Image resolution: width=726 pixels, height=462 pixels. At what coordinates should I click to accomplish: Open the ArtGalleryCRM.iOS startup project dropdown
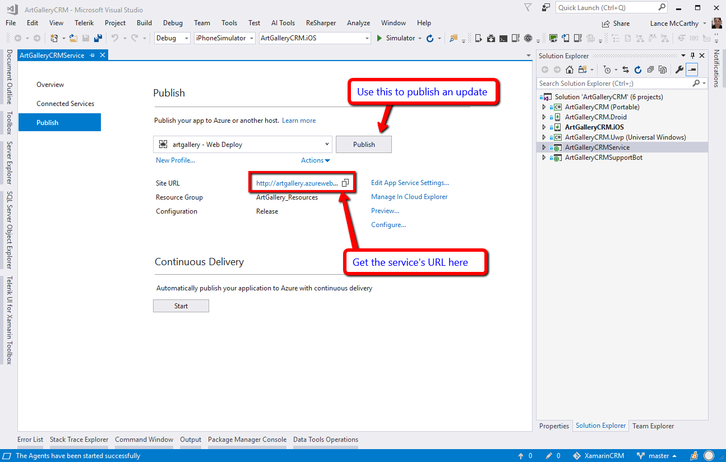coord(315,38)
